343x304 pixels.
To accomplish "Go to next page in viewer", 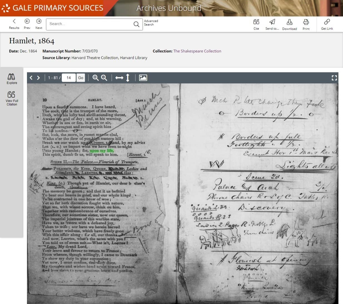I will coord(38,78).
